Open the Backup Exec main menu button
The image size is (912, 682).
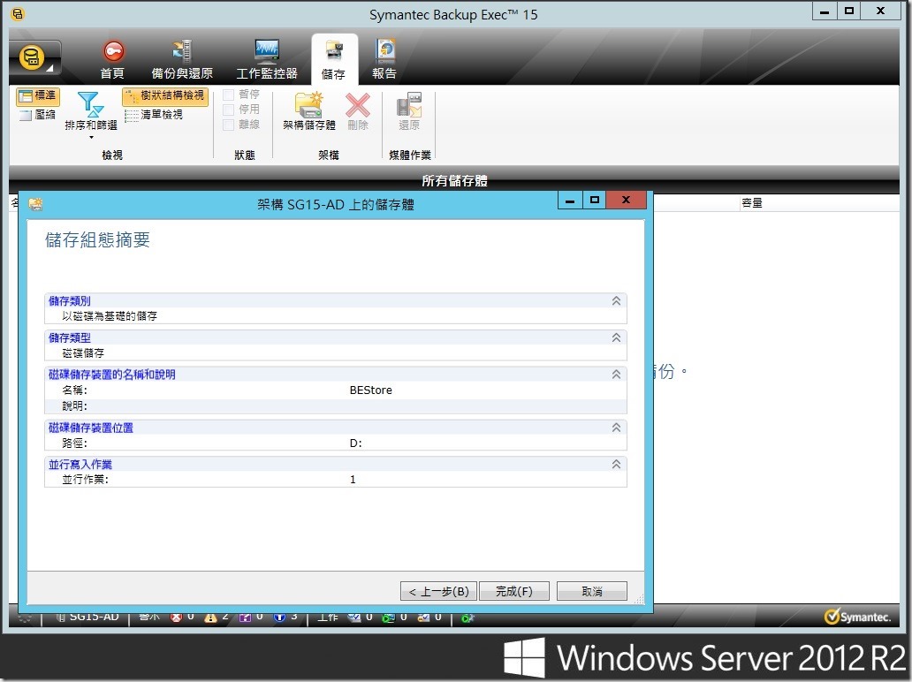[34, 58]
